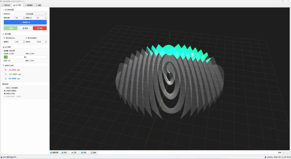Switch to front view (正视)
The width and height of the screenshot is (291, 159).
point(74,153)
